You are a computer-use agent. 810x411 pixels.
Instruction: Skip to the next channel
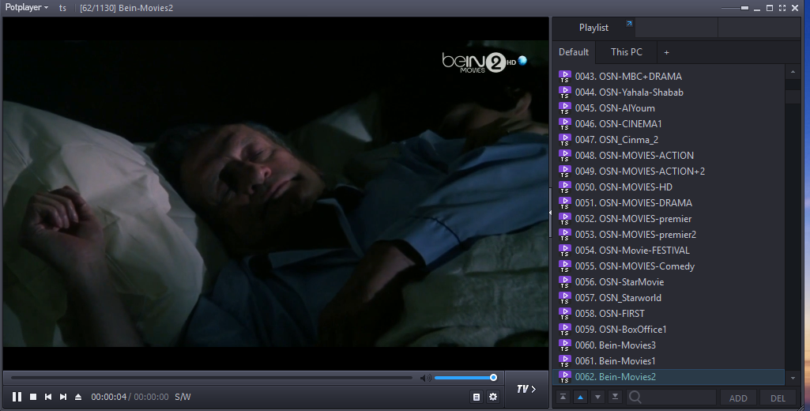point(63,397)
